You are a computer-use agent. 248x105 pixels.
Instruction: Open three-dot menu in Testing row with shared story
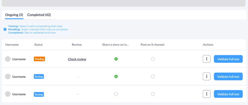[207, 77]
